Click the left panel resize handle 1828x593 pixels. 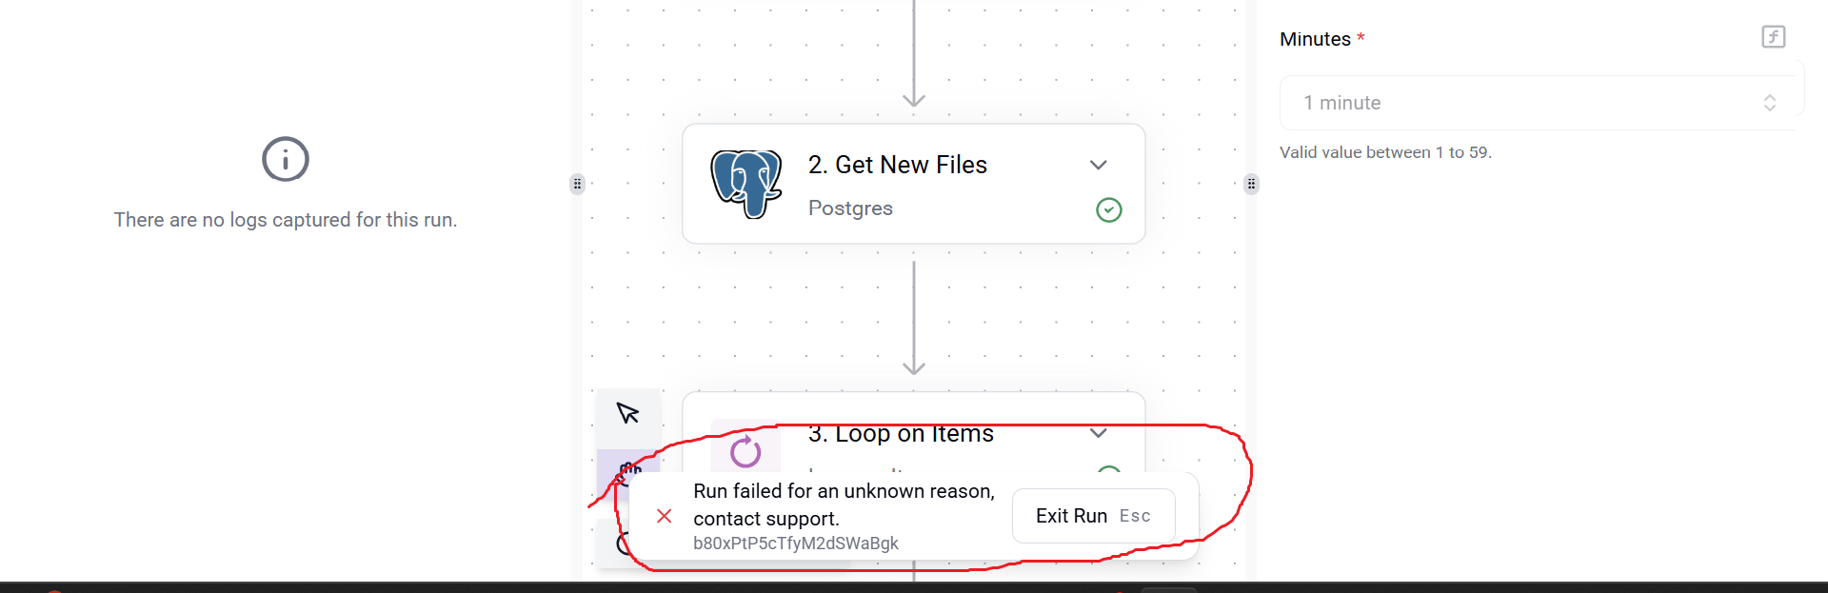click(577, 184)
